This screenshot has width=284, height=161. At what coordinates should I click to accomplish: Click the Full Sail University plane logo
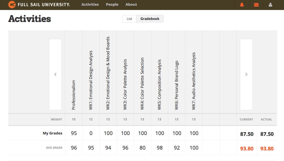(12, 5)
